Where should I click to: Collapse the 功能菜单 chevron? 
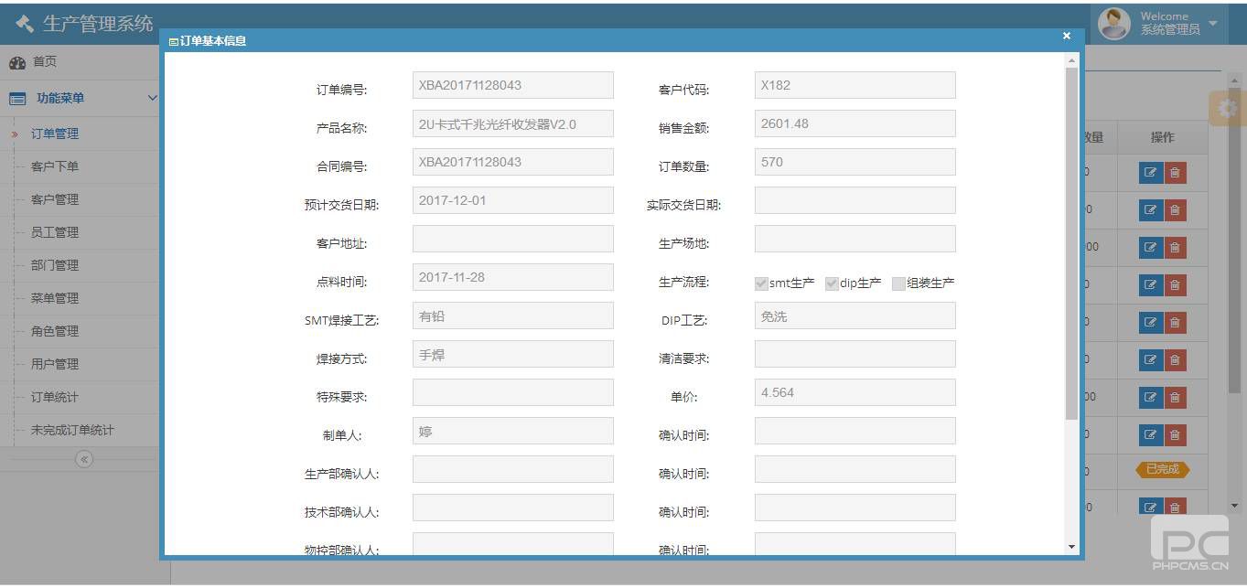(x=152, y=98)
